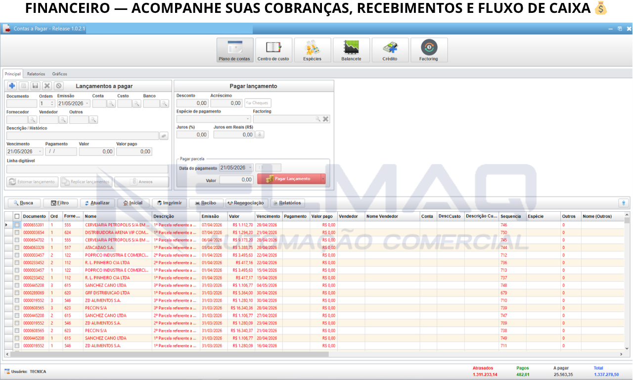633x380 pixels.
Task: Search Vendedor using its magnifier icon
Action: pos(63,120)
